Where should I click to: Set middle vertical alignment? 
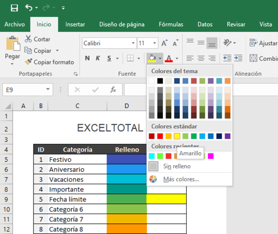point(201,43)
